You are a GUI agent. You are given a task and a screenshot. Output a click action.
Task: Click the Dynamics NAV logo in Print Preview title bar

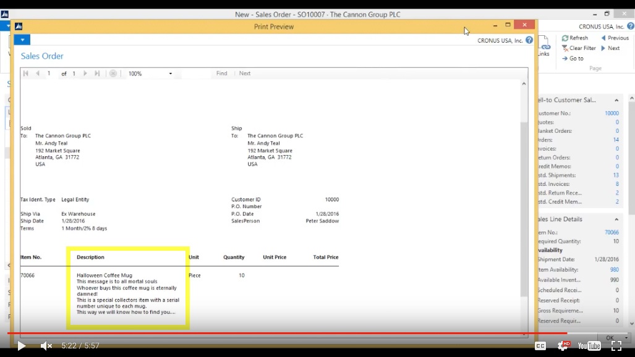pyautogui.click(x=19, y=27)
